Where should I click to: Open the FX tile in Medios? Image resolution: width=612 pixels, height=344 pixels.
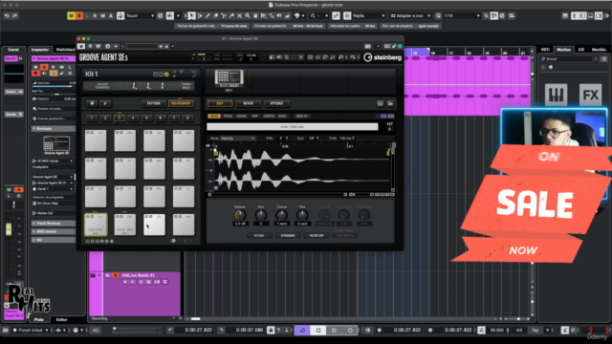coord(591,95)
